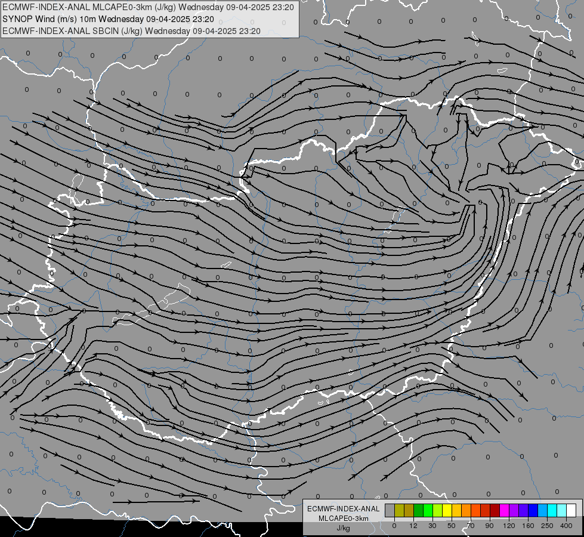Click the legend value 90 label

coord(489,526)
